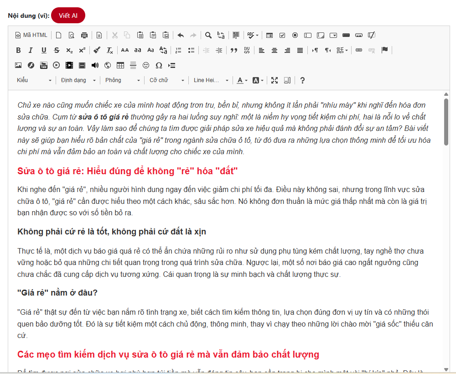
Task: Increase the paragraph indent
Action: [219, 50]
